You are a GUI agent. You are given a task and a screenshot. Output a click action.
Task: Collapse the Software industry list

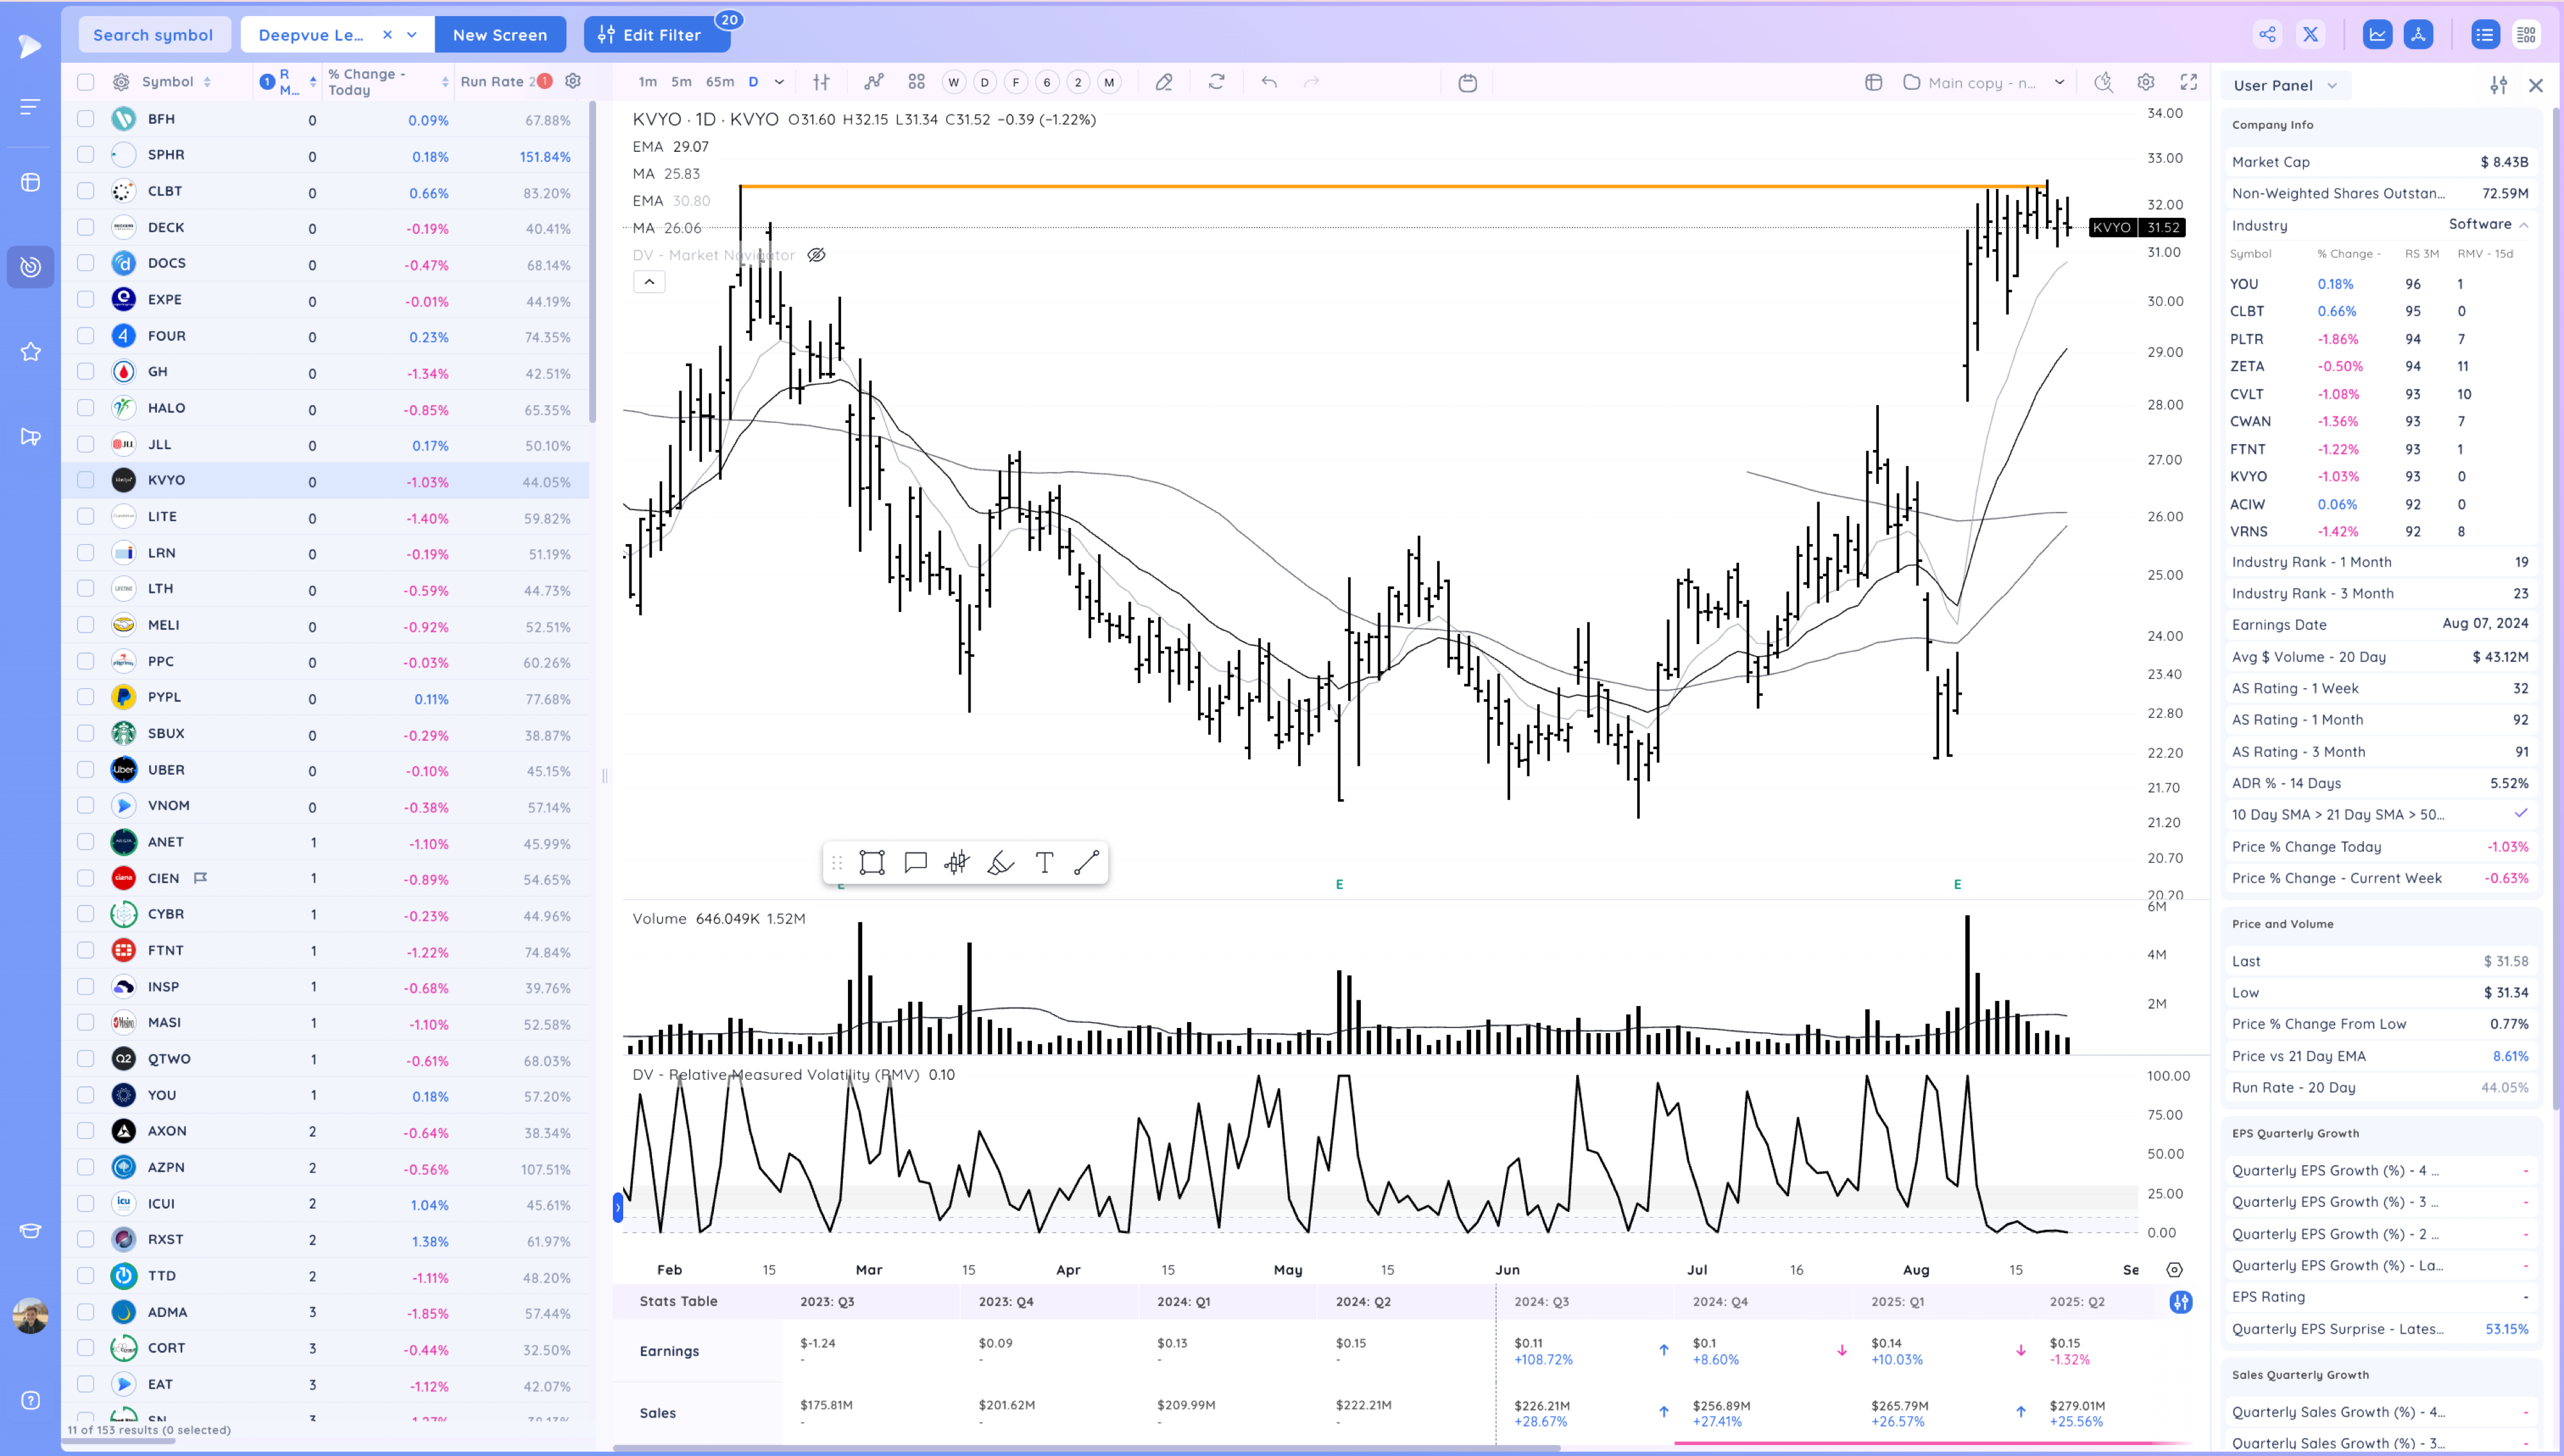click(x=2523, y=225)
